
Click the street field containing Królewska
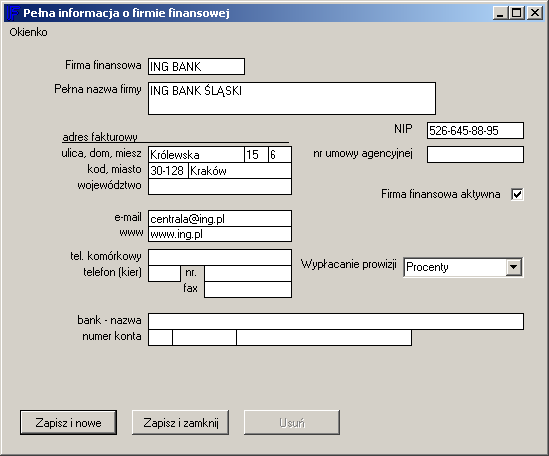coord(196,155)
